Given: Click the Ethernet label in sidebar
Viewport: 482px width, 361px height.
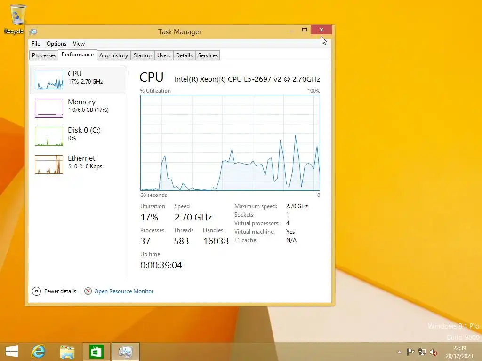Looking at the screenshot, I should pyautogui.click(x=81, y=158).
